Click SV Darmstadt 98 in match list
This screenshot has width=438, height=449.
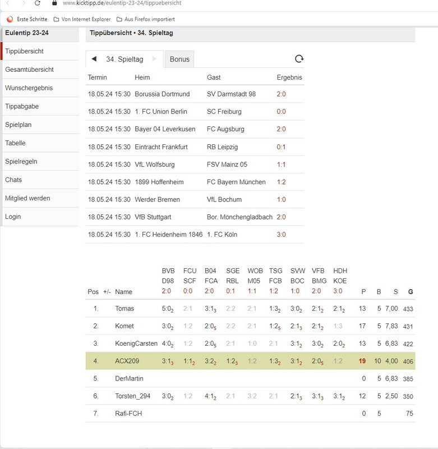231,94
